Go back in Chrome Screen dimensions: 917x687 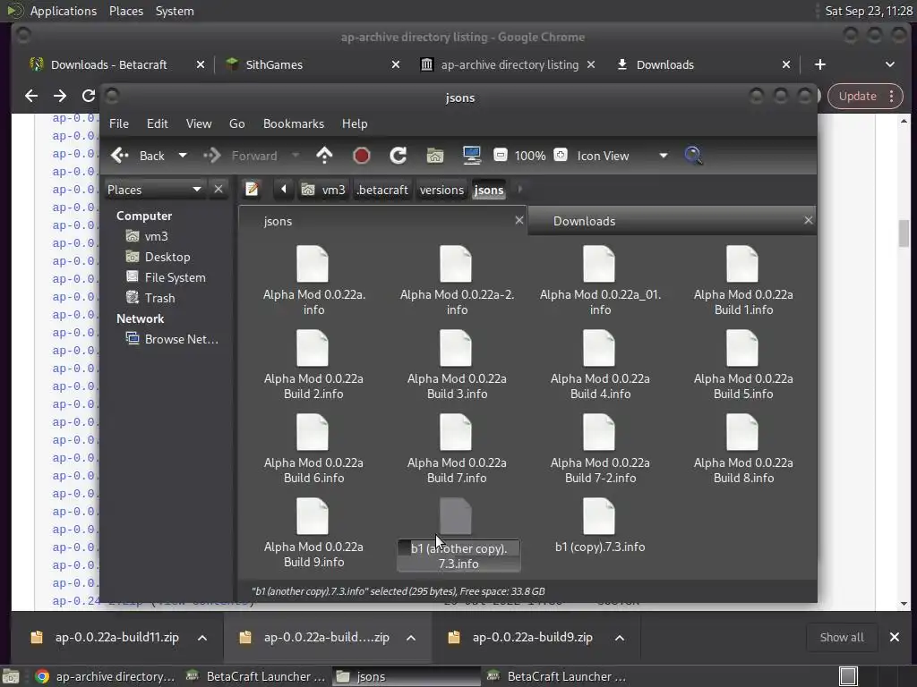pos(31,96)
